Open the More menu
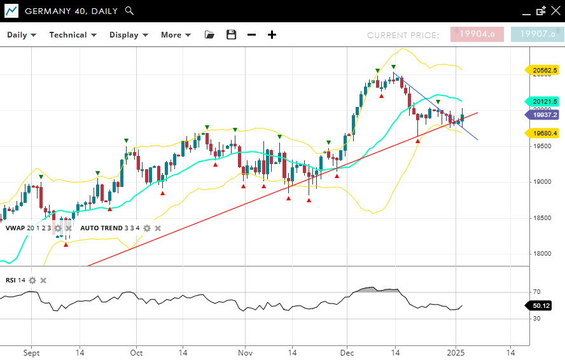The width and height of the screenshot is (565, 360). click(176, 35)
